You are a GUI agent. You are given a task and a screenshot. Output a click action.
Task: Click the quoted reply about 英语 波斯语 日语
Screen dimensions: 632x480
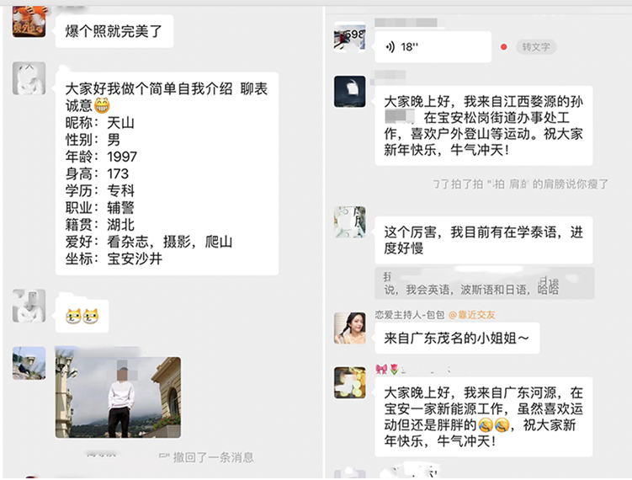click(485, 283)
